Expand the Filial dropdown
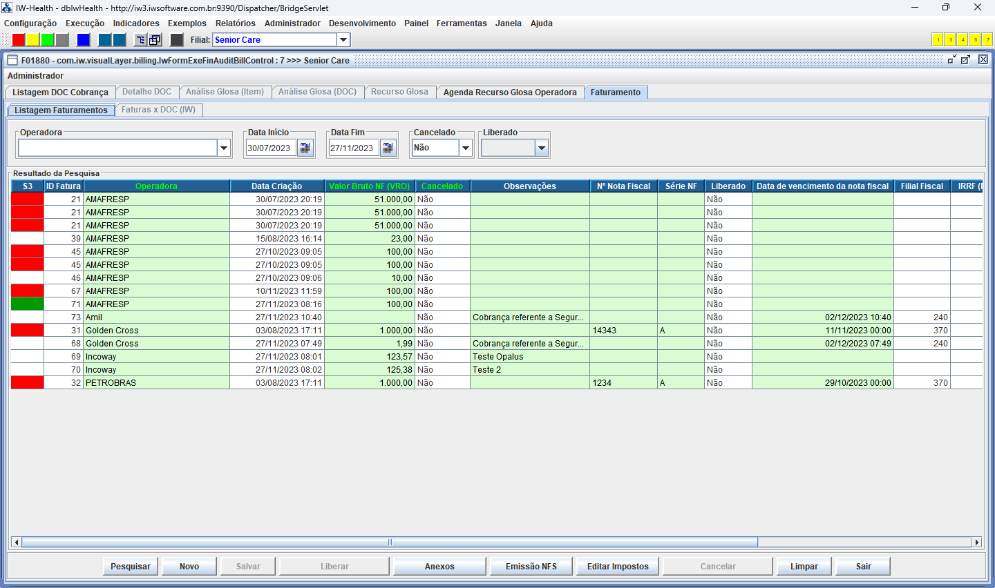The width and height of the screenshot is (995, 588). coord(343,40)
